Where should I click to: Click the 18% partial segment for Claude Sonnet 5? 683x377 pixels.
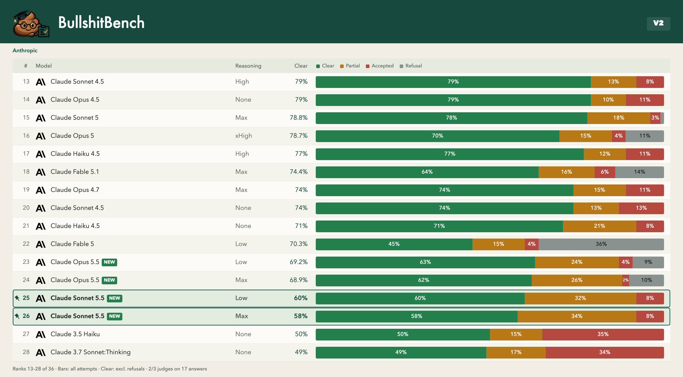coord(619,118)
